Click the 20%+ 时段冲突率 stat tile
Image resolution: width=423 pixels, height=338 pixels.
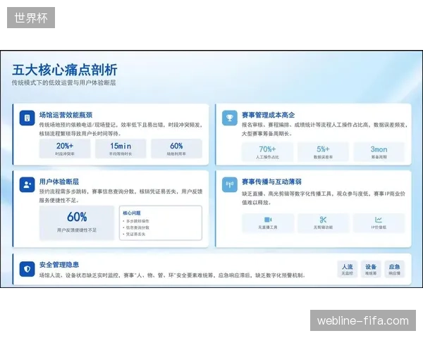(65, 149)
